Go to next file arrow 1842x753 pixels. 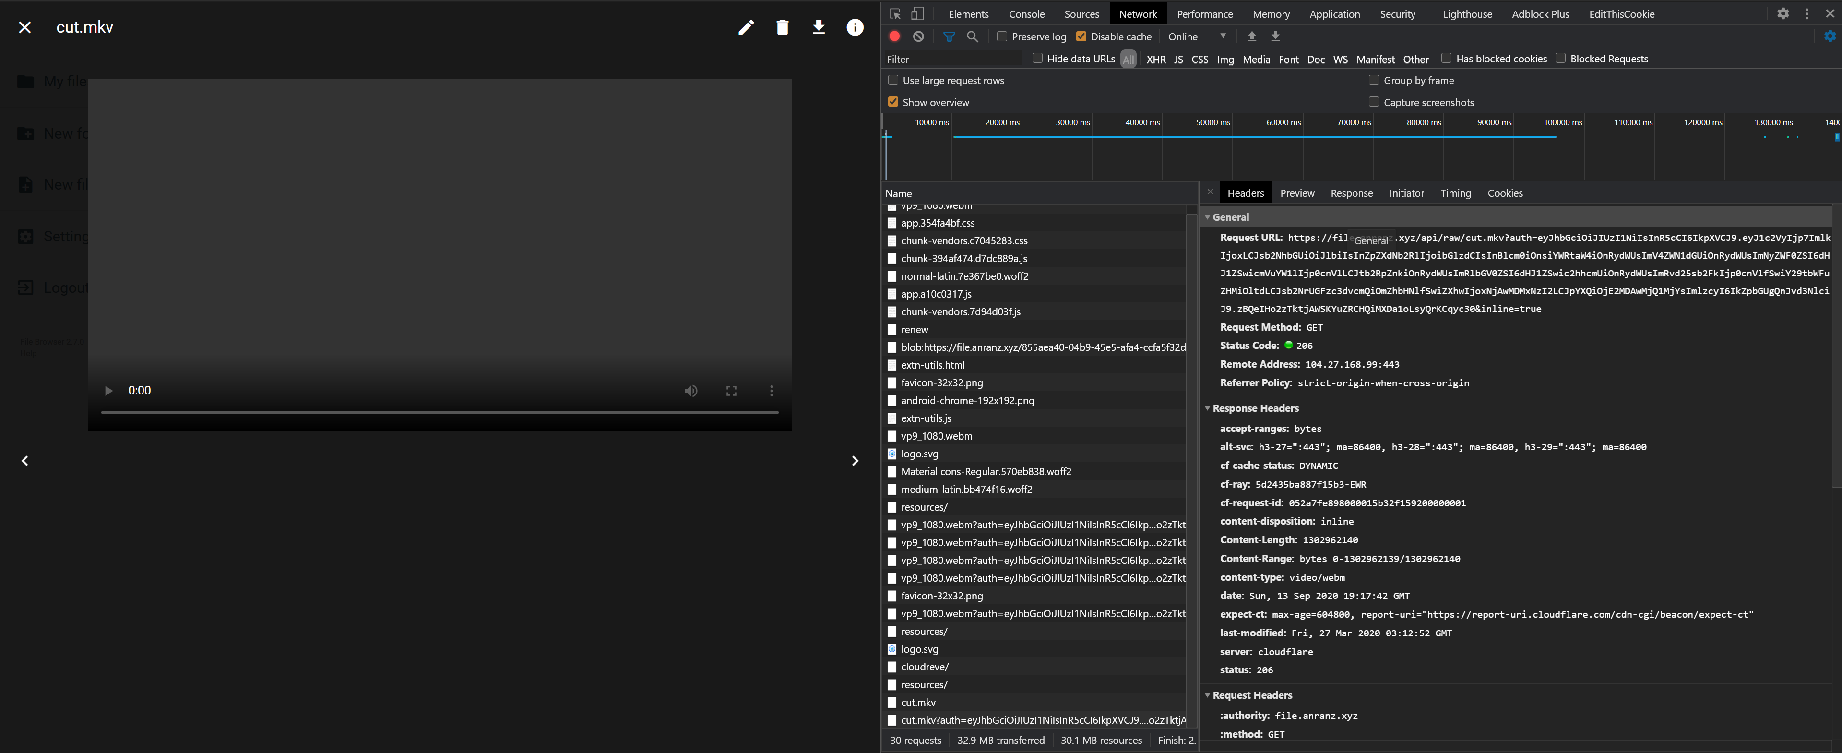pyautogui.click(x=855, y=461)
